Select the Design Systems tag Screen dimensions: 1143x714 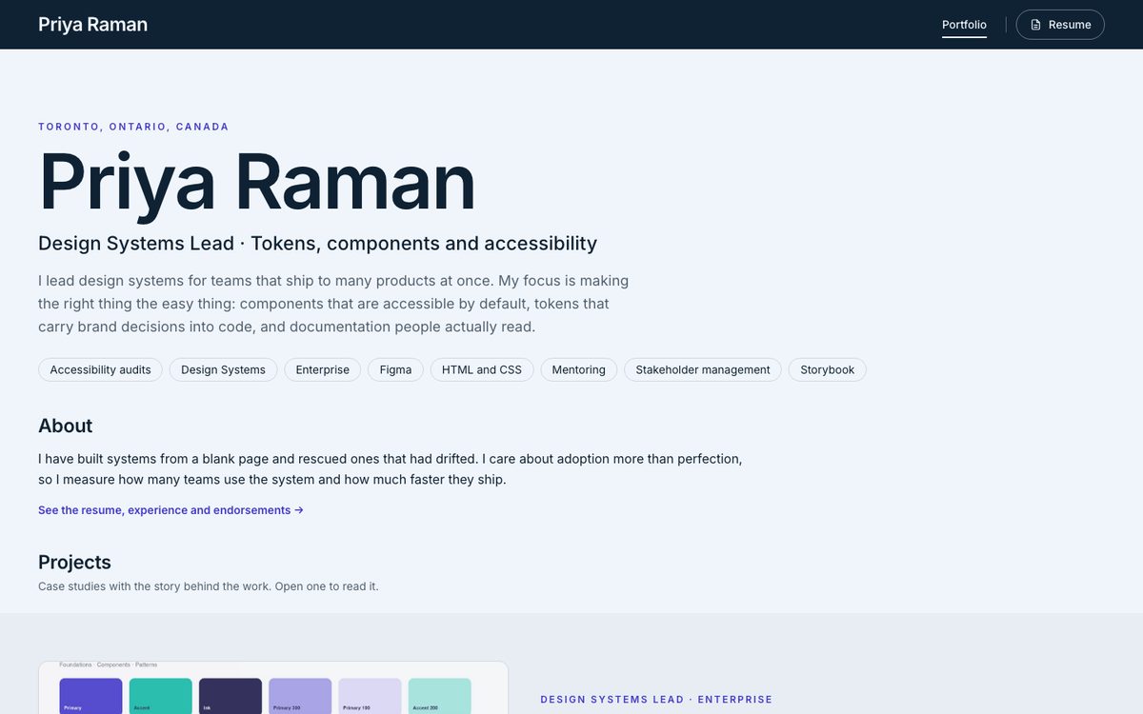223,369
